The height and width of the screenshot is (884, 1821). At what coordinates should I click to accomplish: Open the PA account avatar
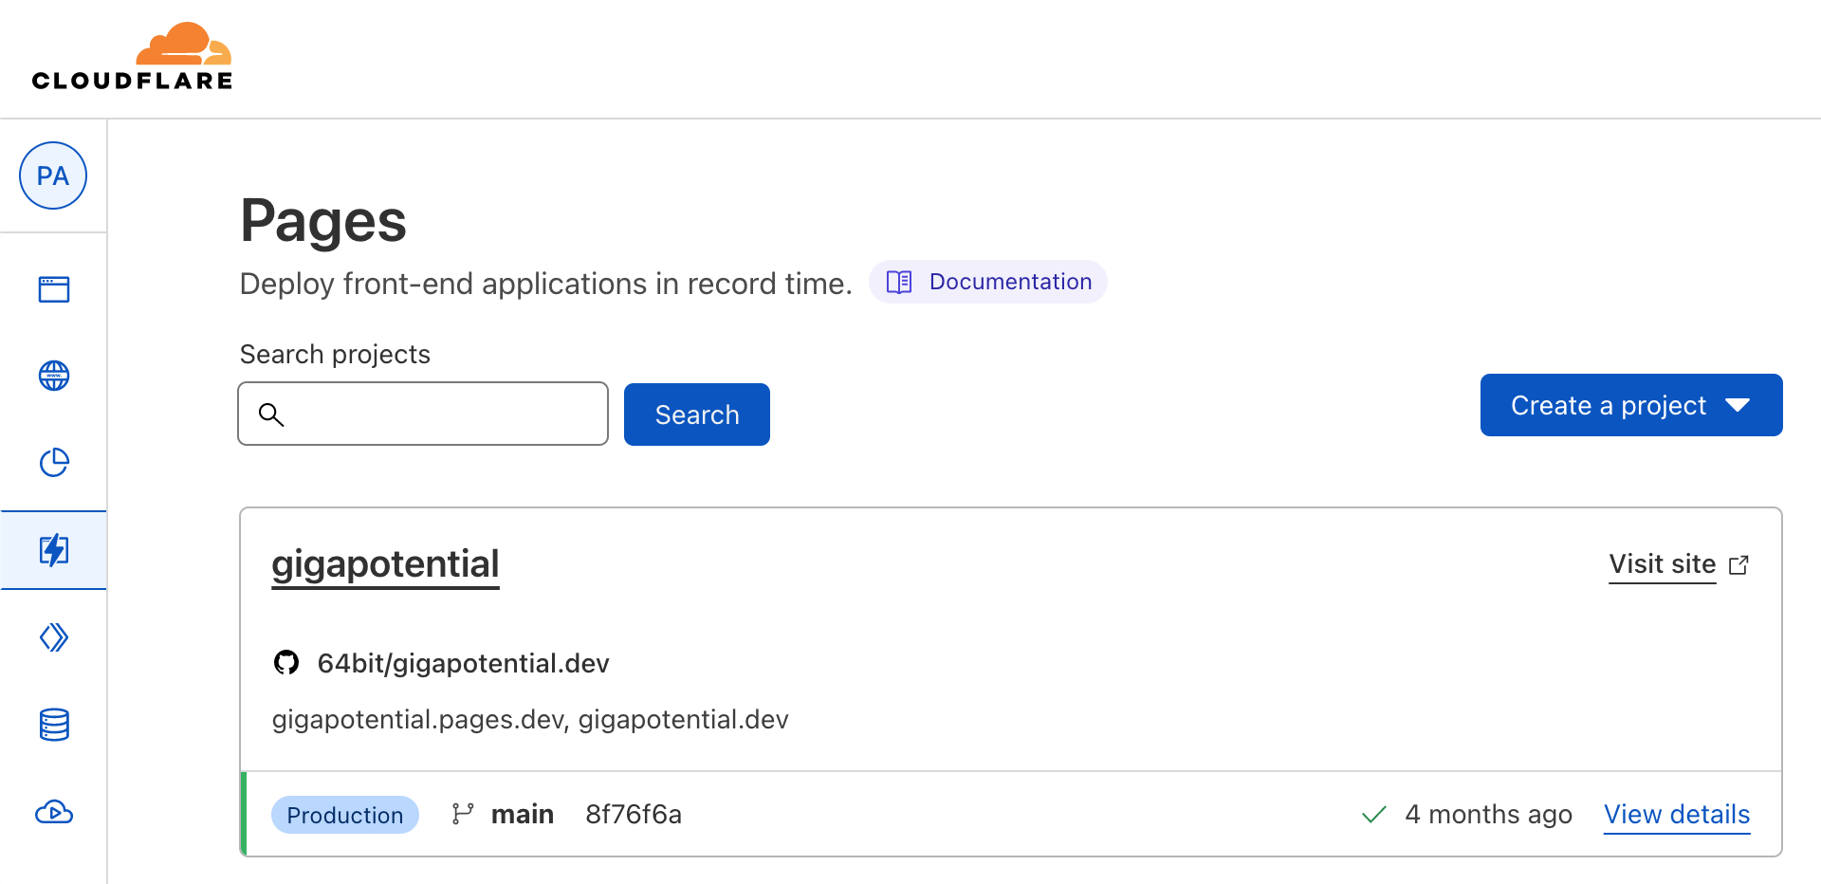tap(53, 175)
